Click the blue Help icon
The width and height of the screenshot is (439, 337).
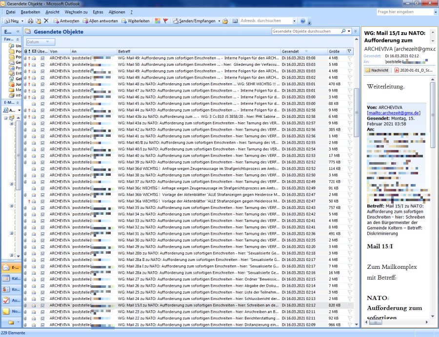[x=302, y=21]
